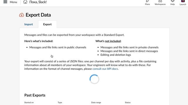Click the home icon beside Пока, Slack!
Image resolution: width=188 pixels, height=105 pixels.
tap(25, 2)
